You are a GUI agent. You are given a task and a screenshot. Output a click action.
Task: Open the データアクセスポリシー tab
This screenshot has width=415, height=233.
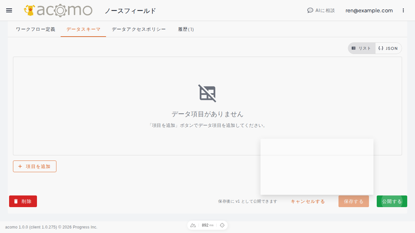(139, 29)
